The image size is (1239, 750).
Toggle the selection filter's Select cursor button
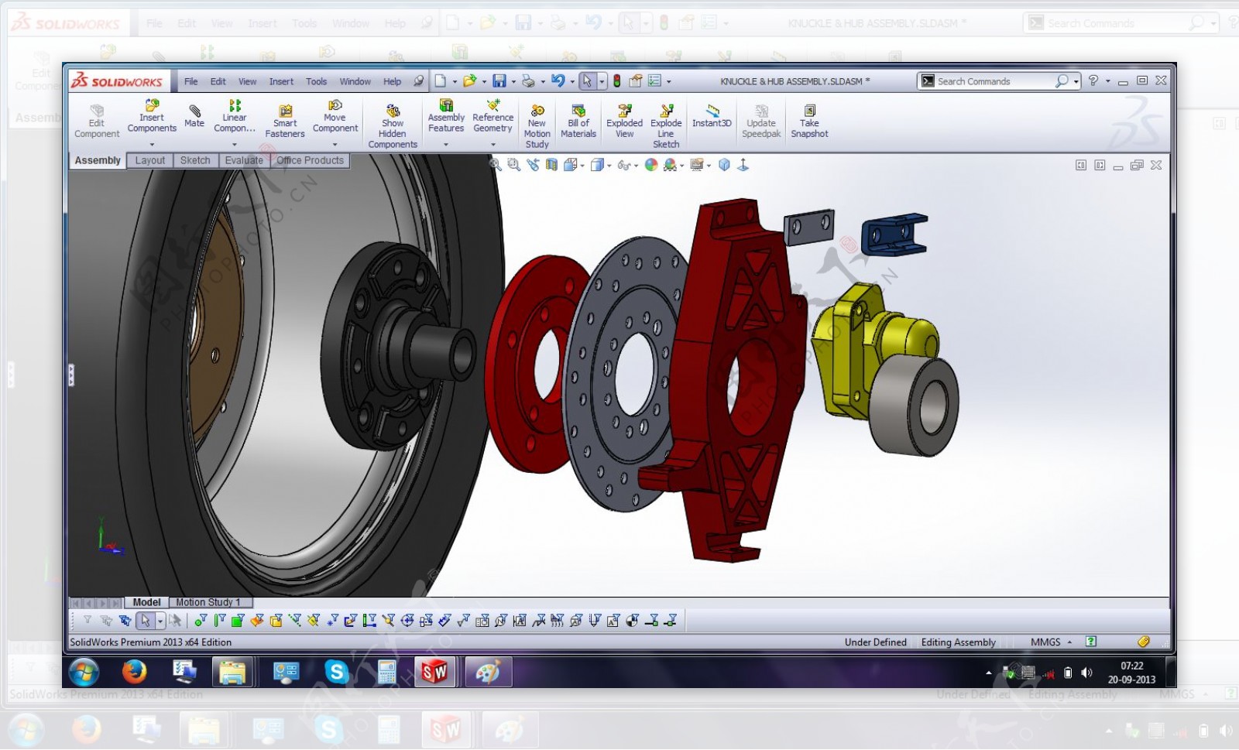pyautogui.click(x=146, y=620)
